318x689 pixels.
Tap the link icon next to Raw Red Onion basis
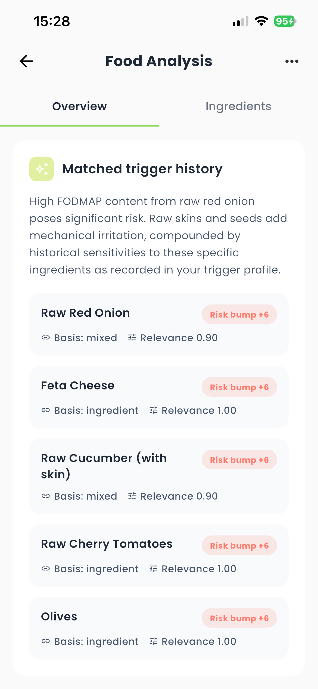[46, 338]
